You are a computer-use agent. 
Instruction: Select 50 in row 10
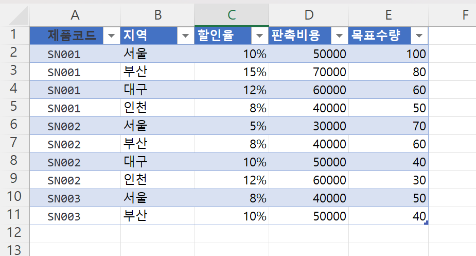[x=389, y=198]
